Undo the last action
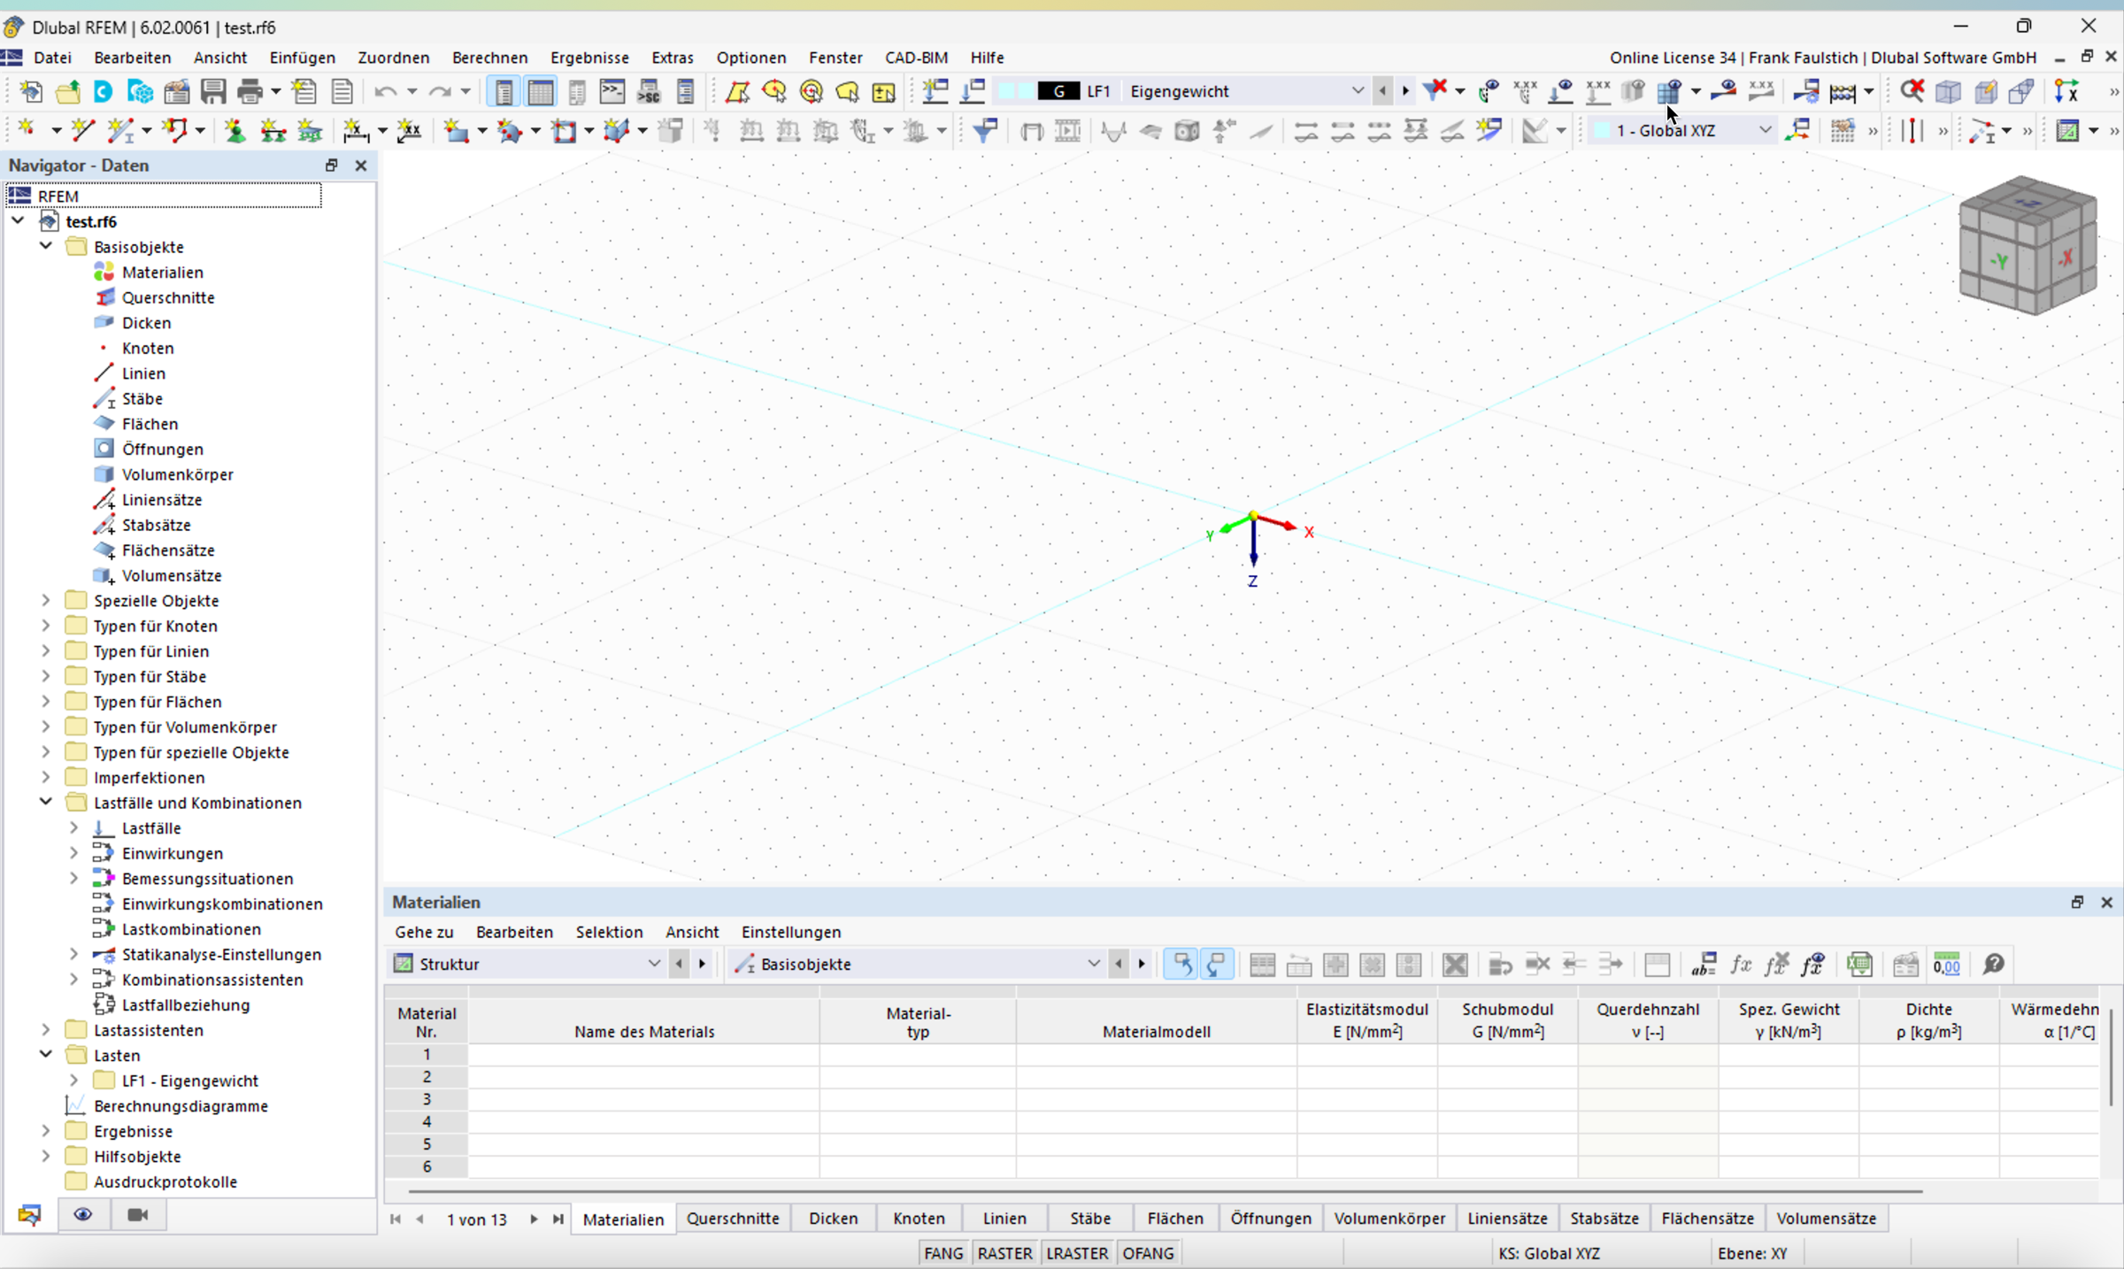This screenshot has width=2124, height=1269. (x=385, y=91)
